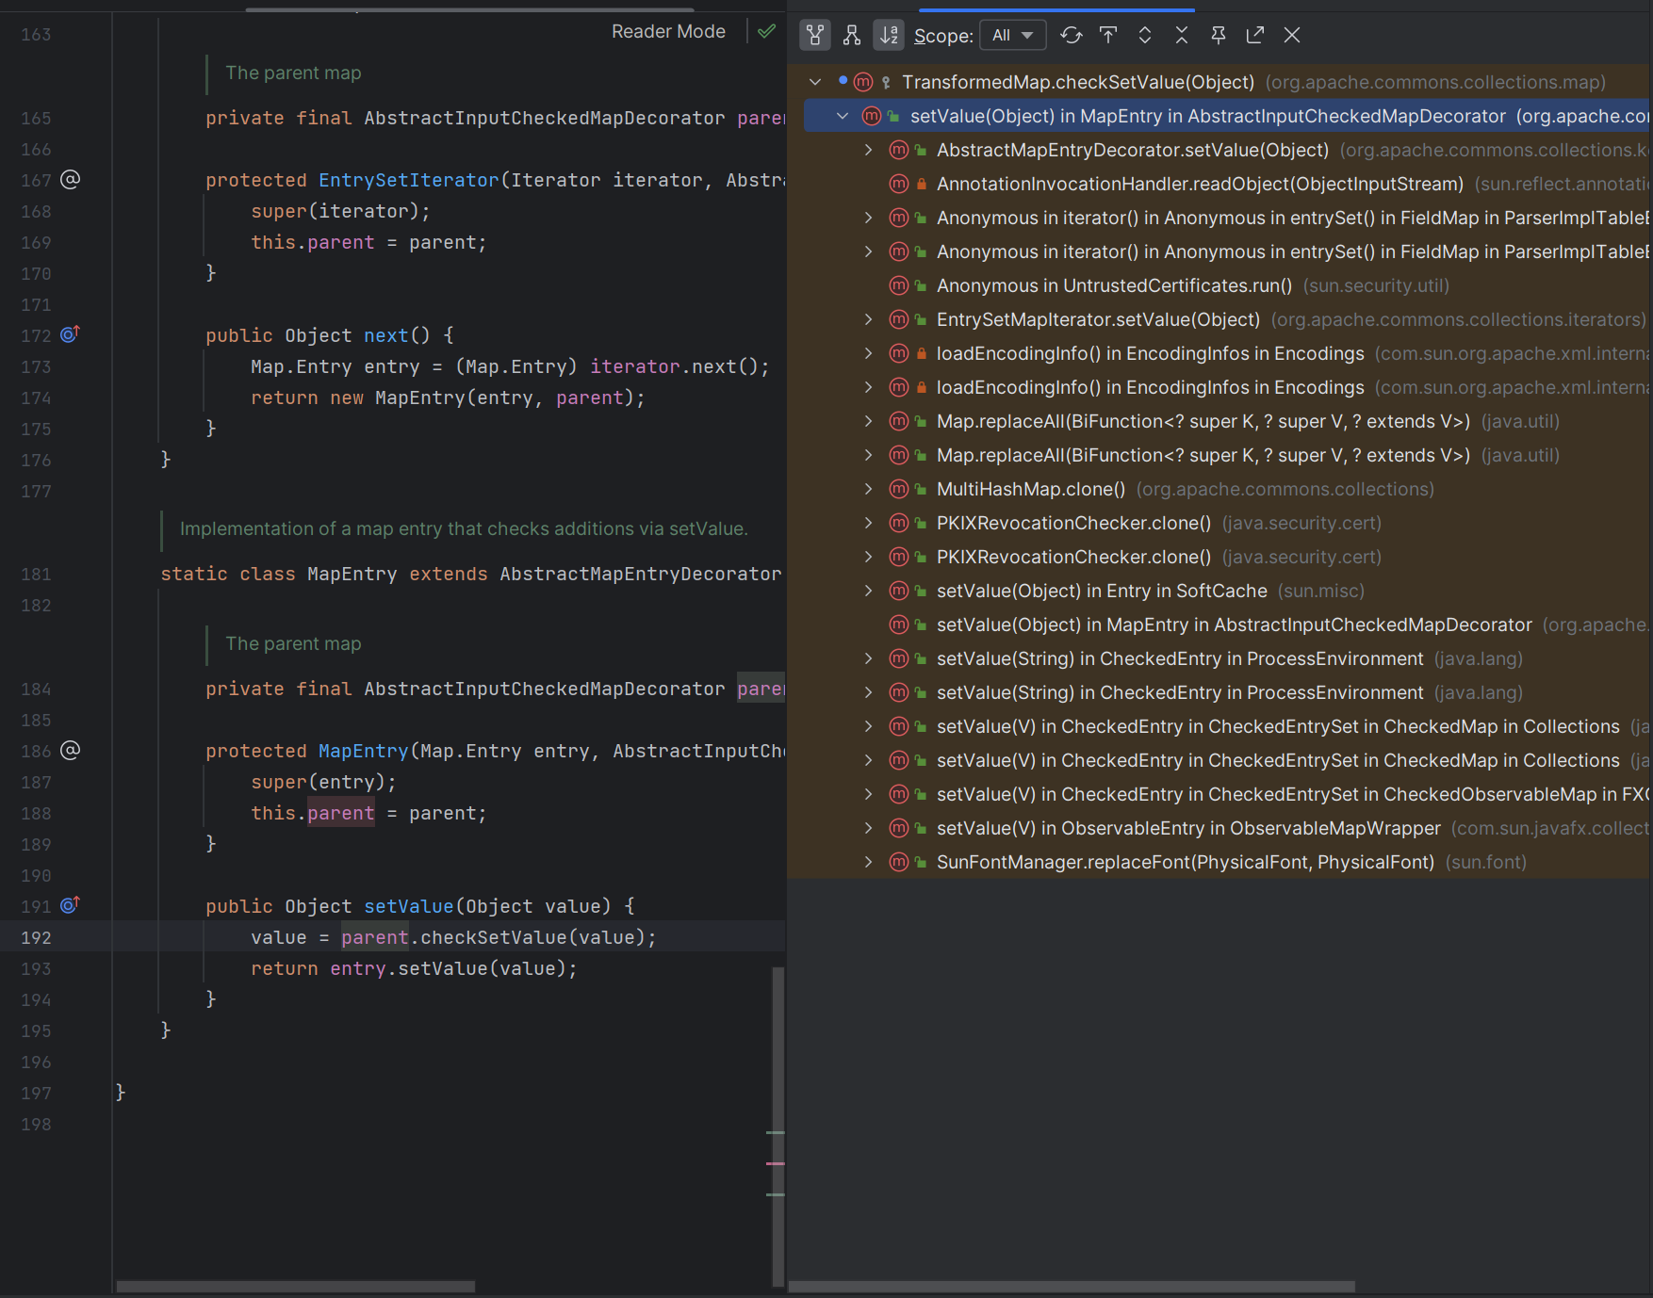1653x1298 pixels.
Task: Click the lock icon beside AnnotationInvocationHandler.readObject
Action: [922, 184]
